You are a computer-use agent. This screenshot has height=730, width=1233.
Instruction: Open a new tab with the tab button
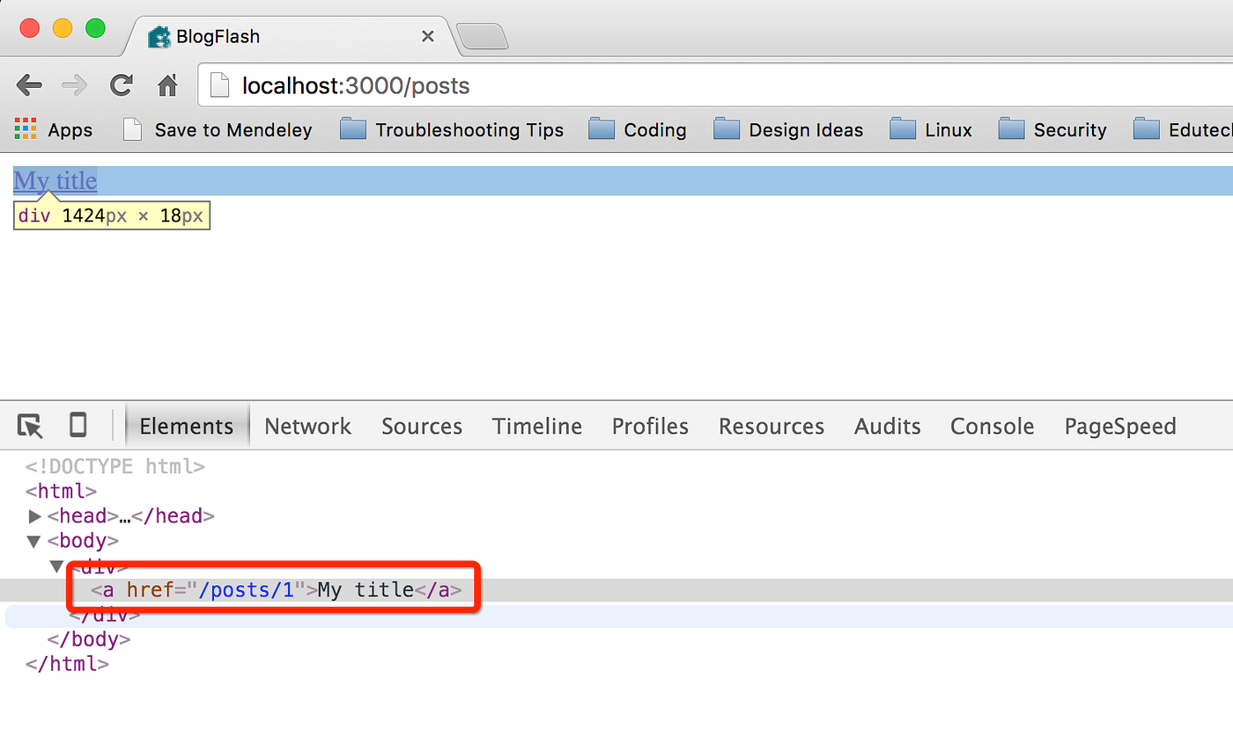[x=483, y=37]
